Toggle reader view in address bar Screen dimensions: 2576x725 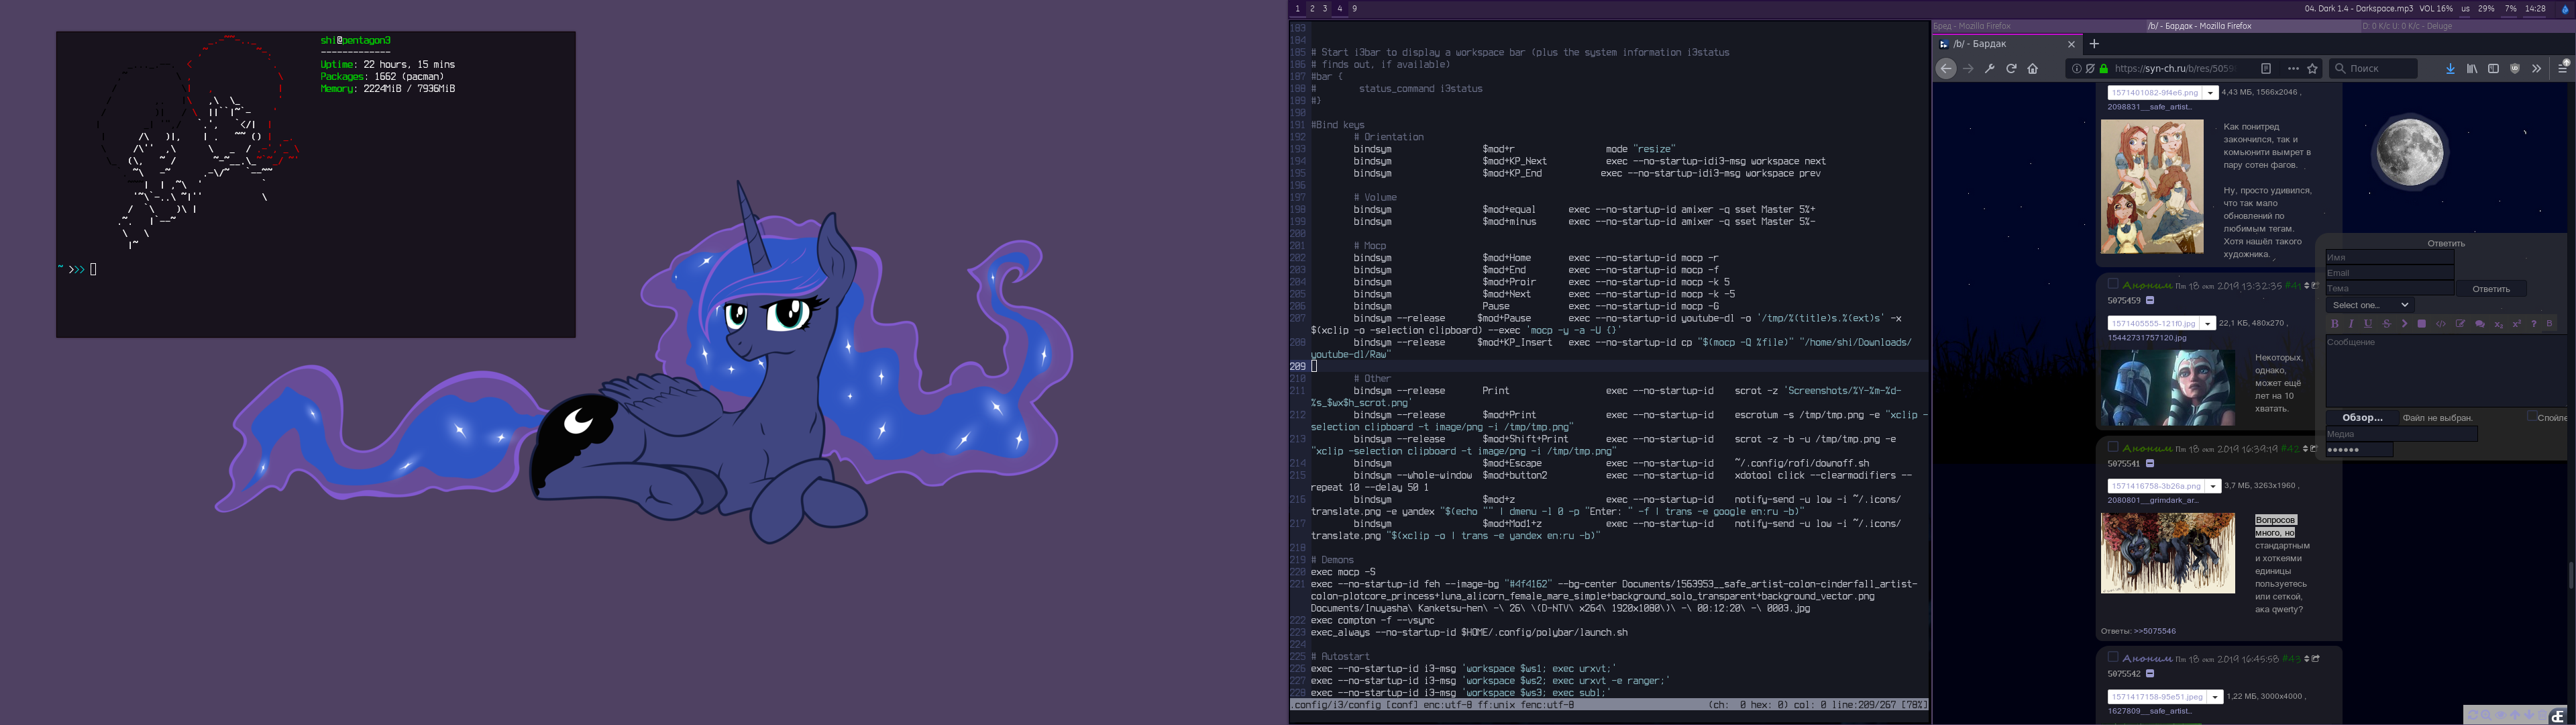point(2266,68)
